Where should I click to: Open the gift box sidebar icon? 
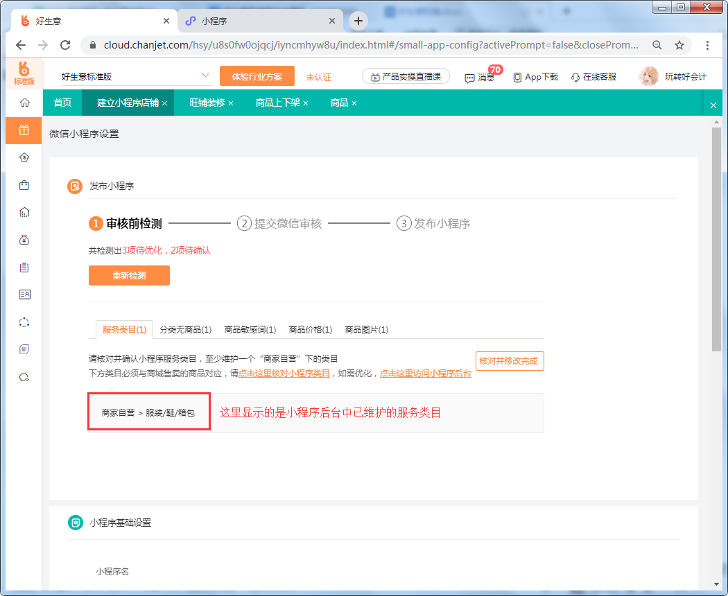[x=24, y=130]
